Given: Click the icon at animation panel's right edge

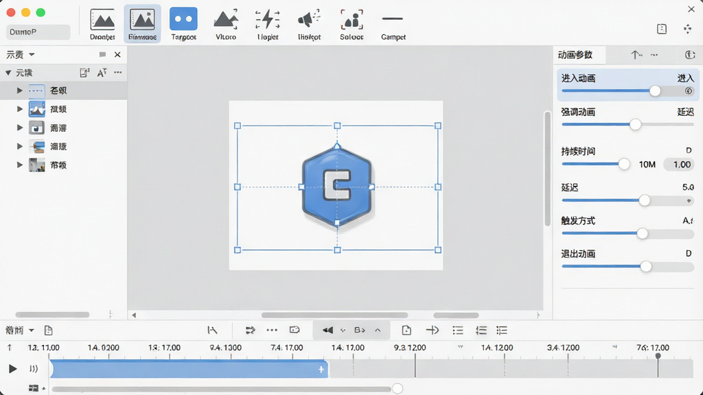Looking at the screenshot, I should point(689,55).
